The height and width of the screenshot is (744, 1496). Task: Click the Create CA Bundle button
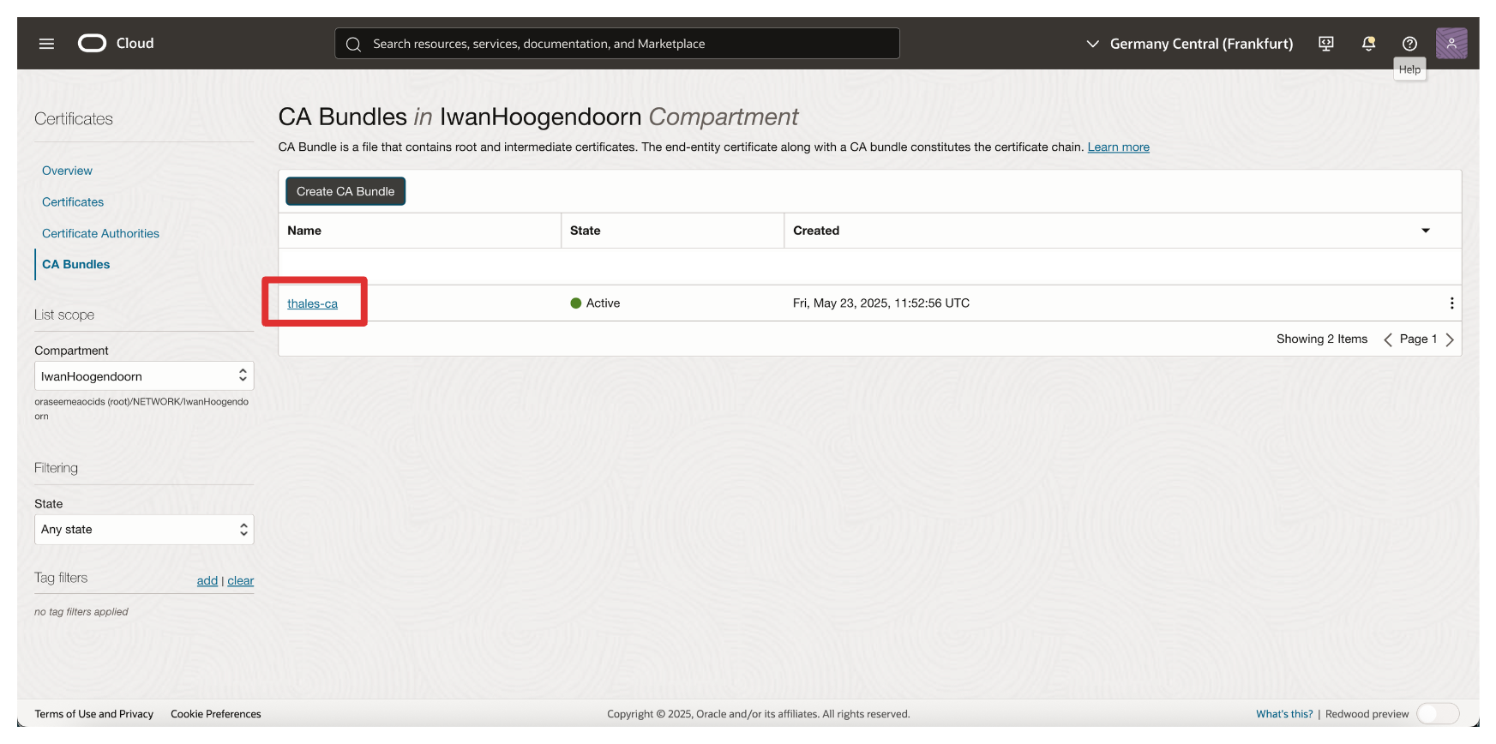(x=345, y=191)
